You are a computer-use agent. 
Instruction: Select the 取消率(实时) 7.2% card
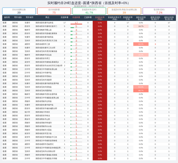coord(159,11)
